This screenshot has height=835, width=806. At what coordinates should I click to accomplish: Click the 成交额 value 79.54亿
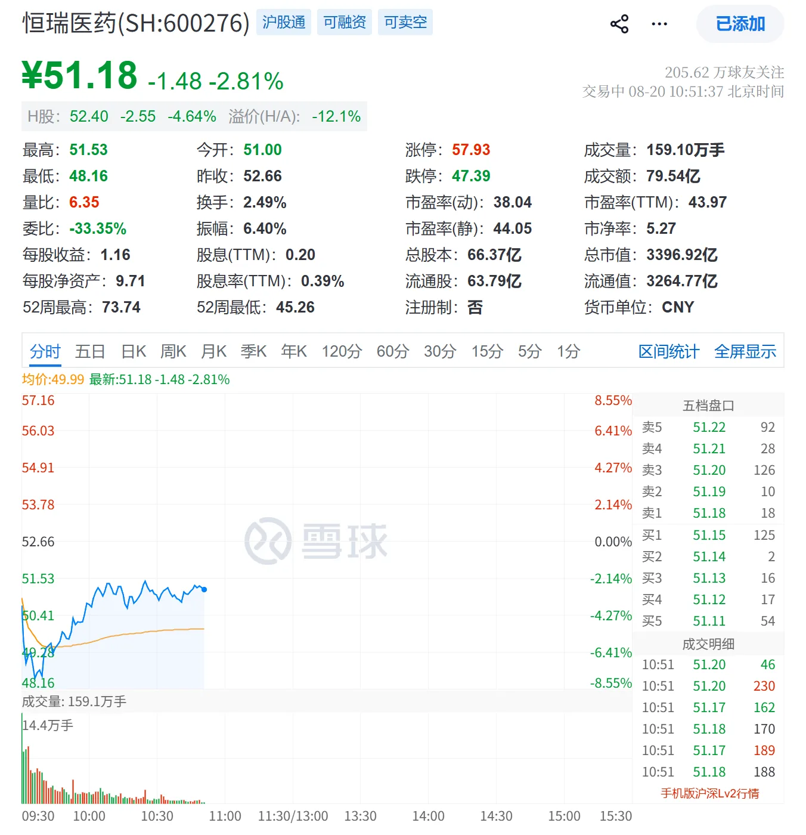tap(674, 176)
